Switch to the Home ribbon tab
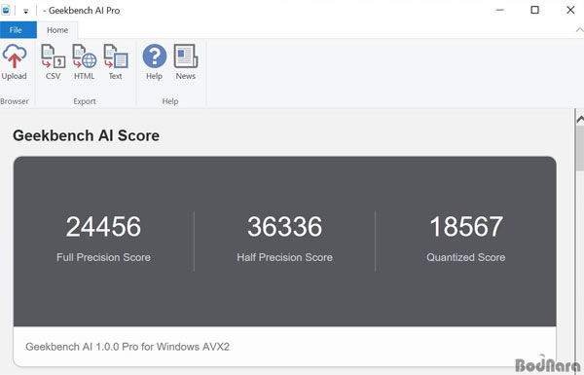584x375 pixels. tap(57, 30)
